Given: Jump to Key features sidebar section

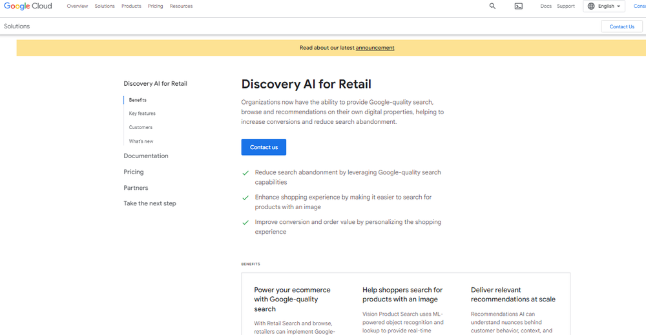Looking at the screenshot, I should [x=142, y=114].
